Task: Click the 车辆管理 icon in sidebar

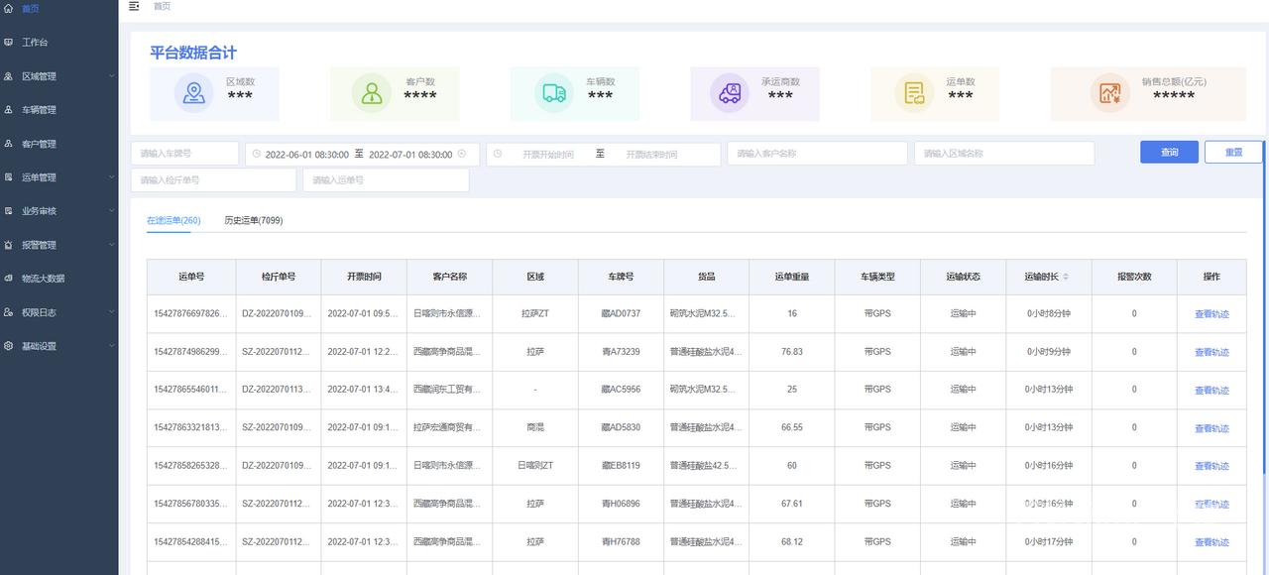Action: (x=8, y=110)
